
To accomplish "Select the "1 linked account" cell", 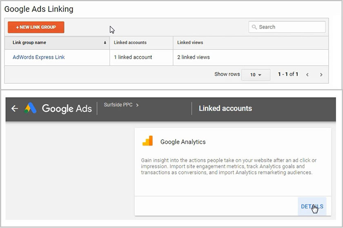I will (135, 57).
